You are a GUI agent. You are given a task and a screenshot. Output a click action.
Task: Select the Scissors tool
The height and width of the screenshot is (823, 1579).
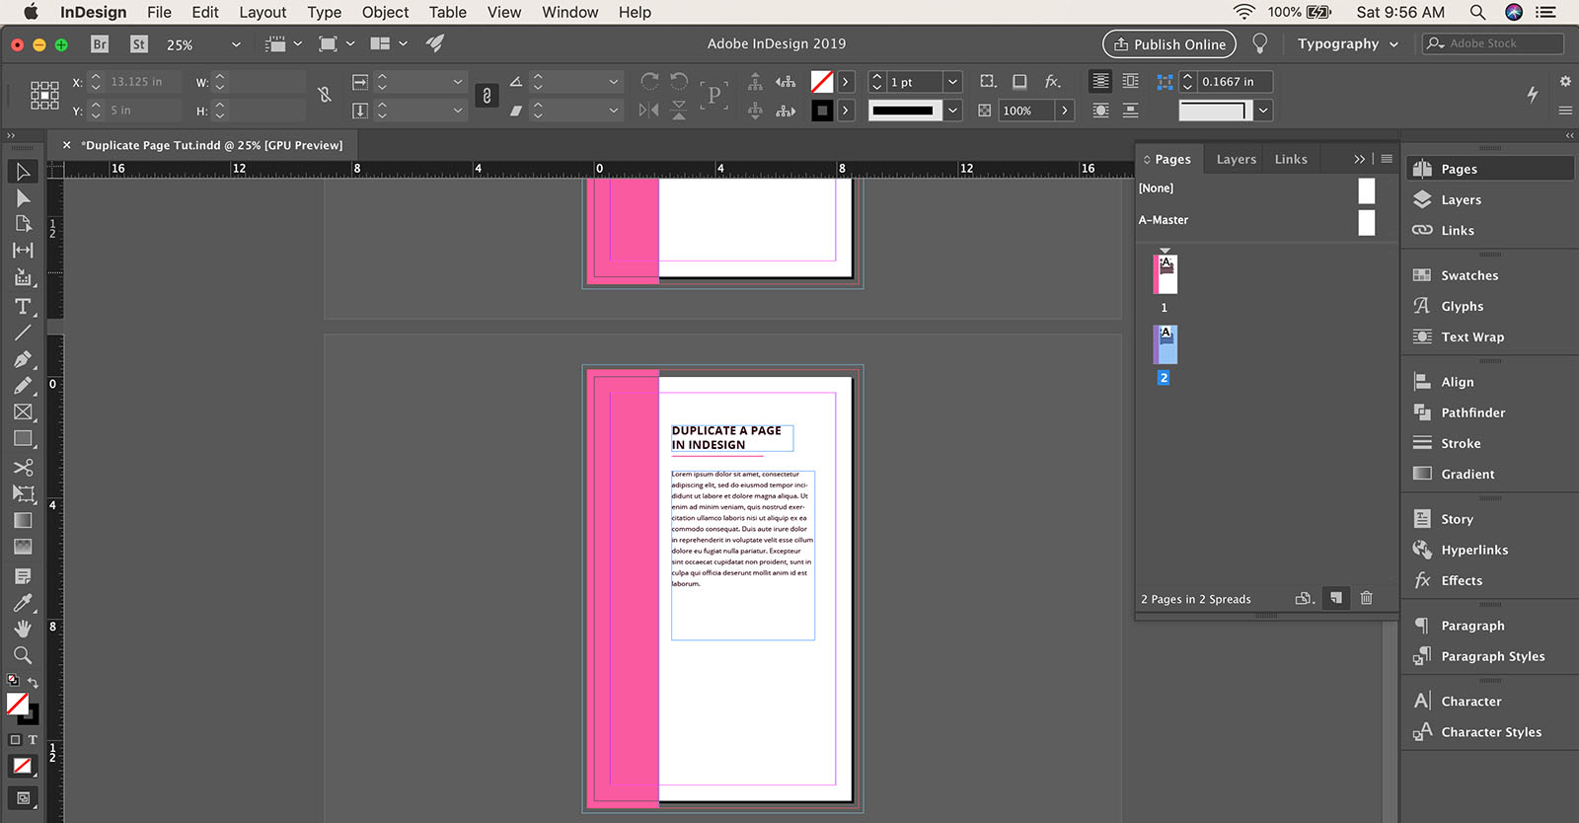coord(23,467)
